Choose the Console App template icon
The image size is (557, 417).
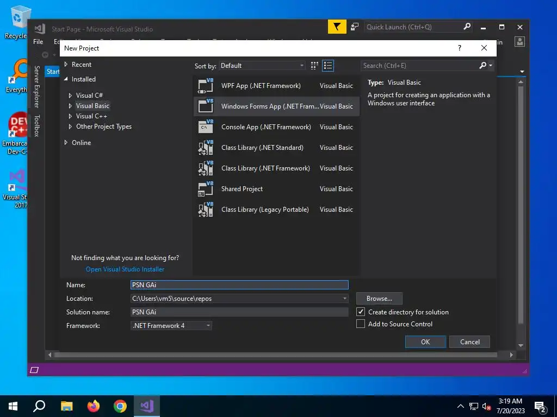[x=206, y=127]
